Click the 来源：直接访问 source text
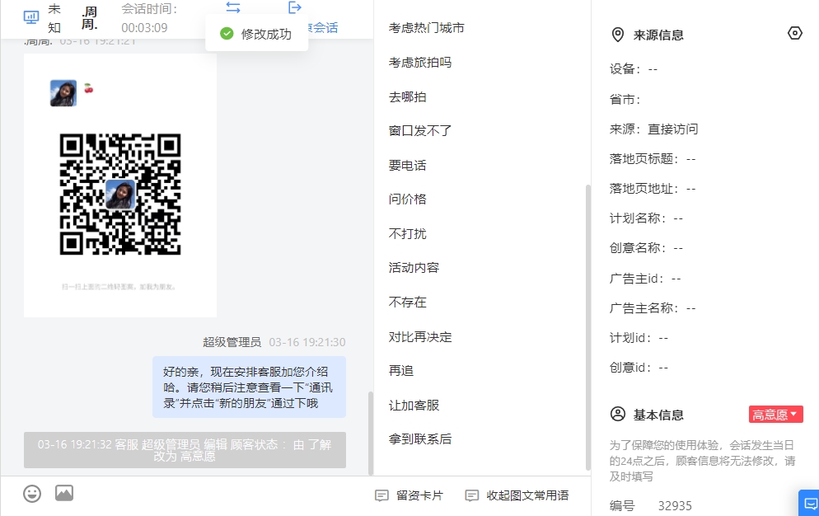The image size is (819, 516). click(x=653, y=129)
